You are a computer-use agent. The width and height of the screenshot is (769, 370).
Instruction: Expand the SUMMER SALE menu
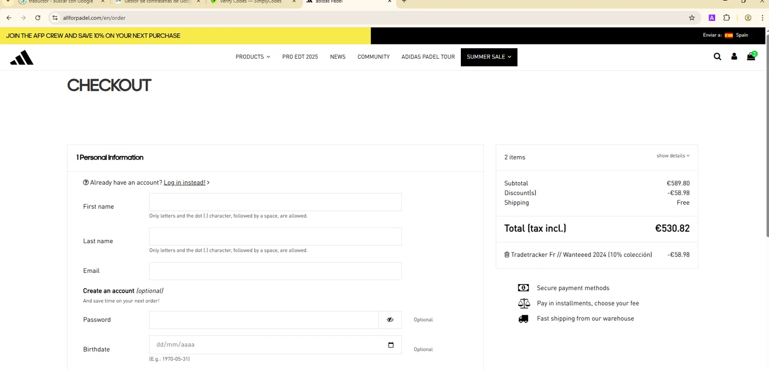point(489,57)
